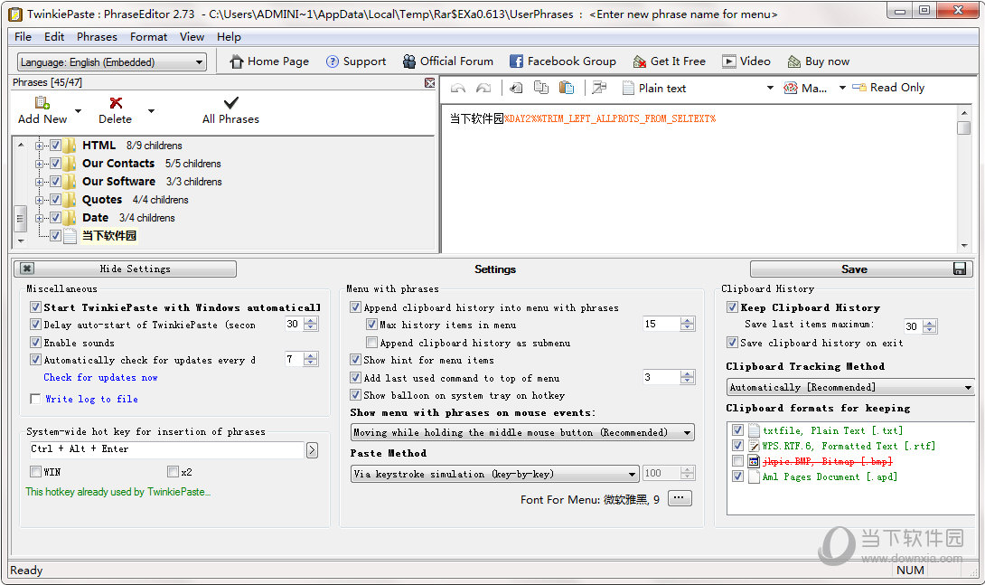The image size is (985, 585).
Task: Visit the Official Forum
Action: pyautogui.click(x=448, y=61)
